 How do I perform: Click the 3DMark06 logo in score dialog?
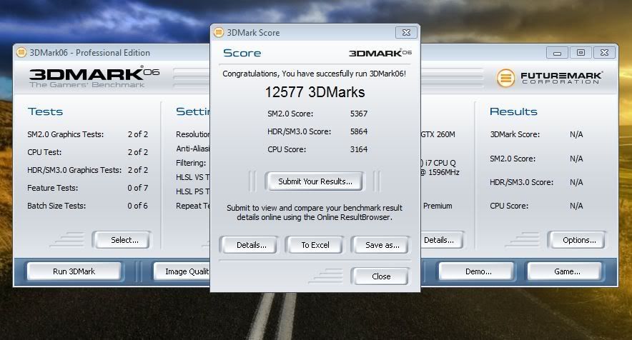(380, 53)
